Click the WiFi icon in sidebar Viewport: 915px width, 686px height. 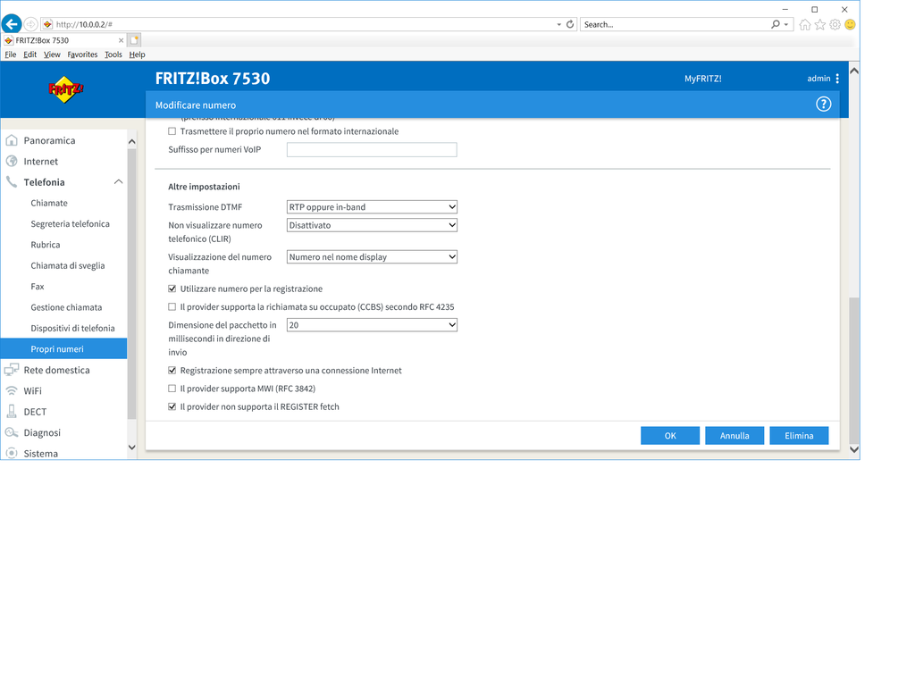click(12, 391)
